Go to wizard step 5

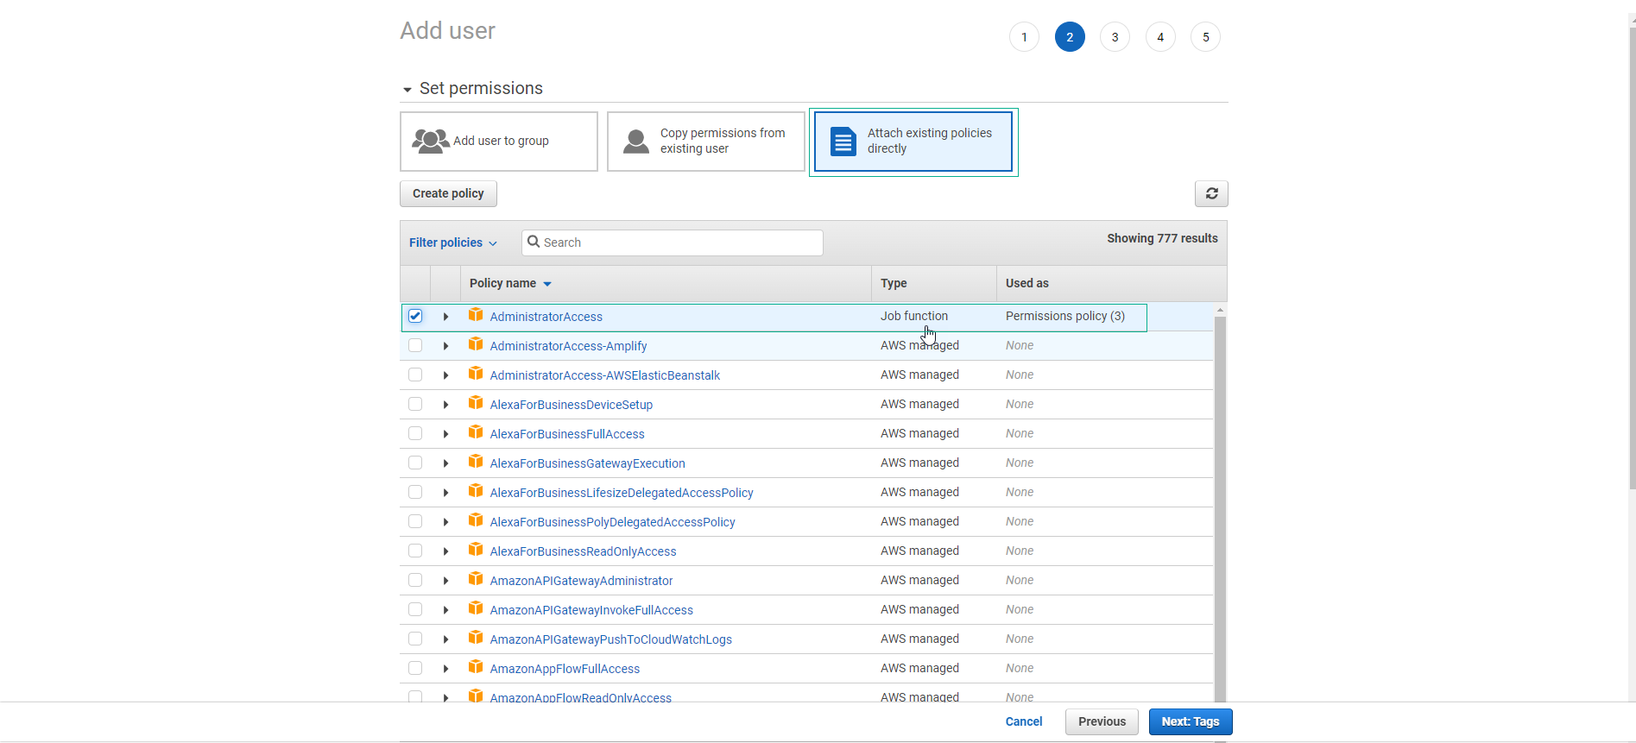(x=1205, y=37)
